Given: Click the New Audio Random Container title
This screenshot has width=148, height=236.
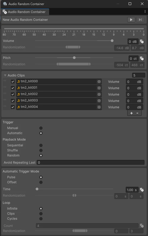Looking at the screenshot, I should click(x=25, y=20).
